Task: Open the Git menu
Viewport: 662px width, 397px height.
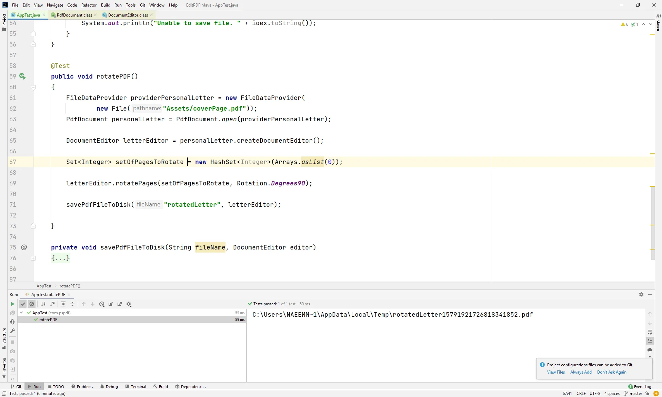Action: [x=142, y=5]
